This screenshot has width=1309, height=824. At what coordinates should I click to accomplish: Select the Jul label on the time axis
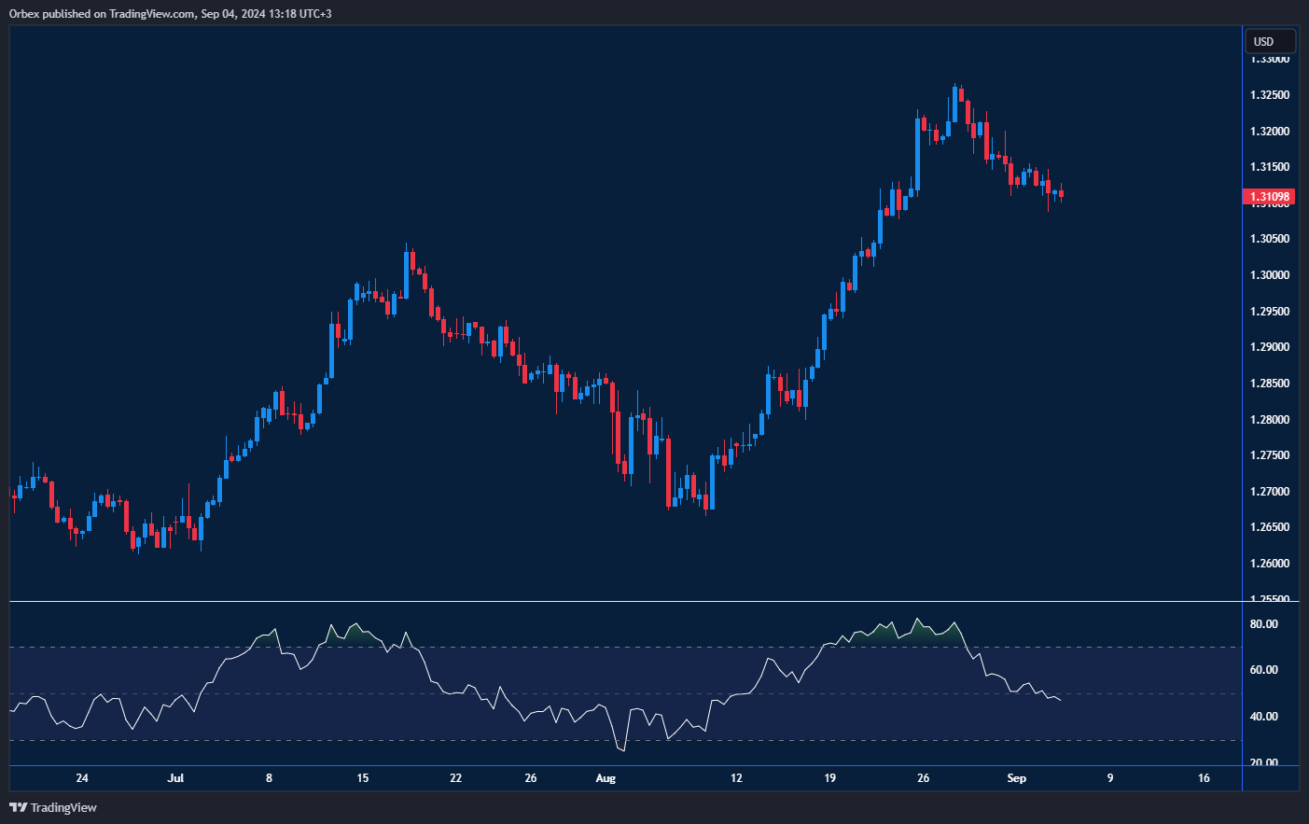click(175, 778)
